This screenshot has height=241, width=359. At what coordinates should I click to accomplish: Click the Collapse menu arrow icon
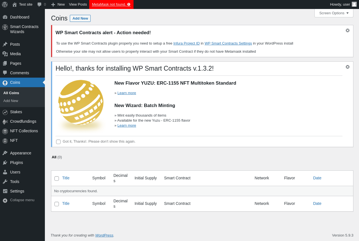[5, 200]
